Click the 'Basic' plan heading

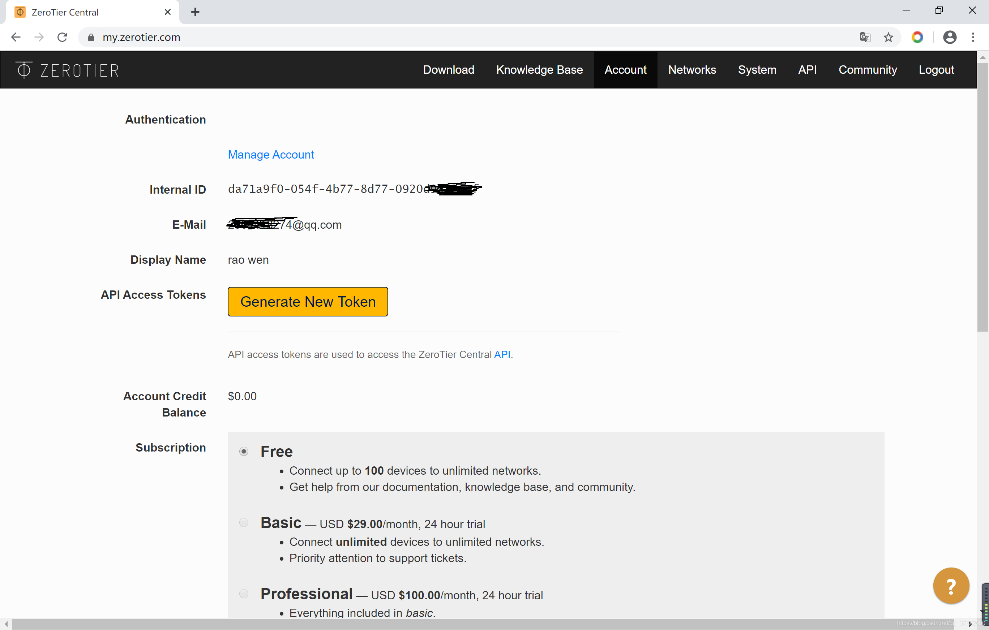tap(281, 522)
